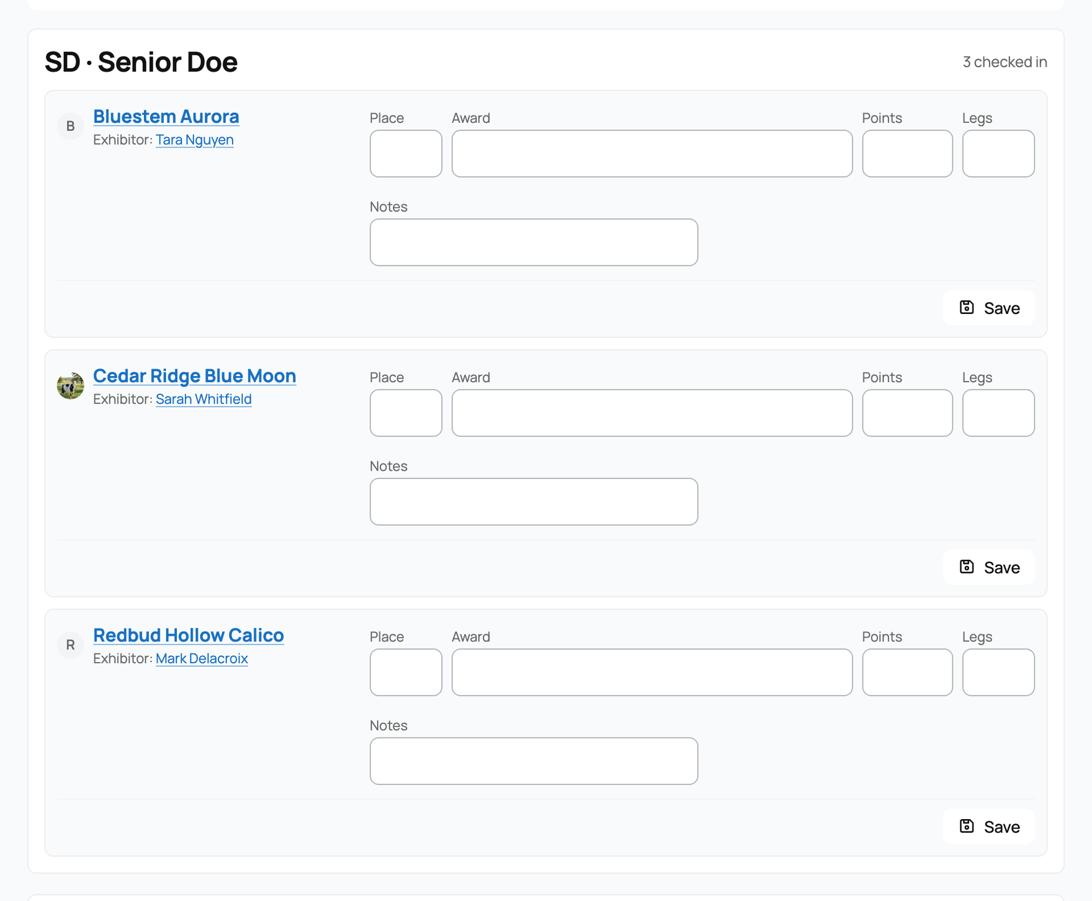Focus the Notes field for Cedar Ridge Blue Moon
The width and height of the screenshot is (1092, 901).
coord(534,501)
